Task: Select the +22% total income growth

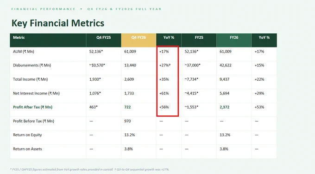Action: point(259,79)
